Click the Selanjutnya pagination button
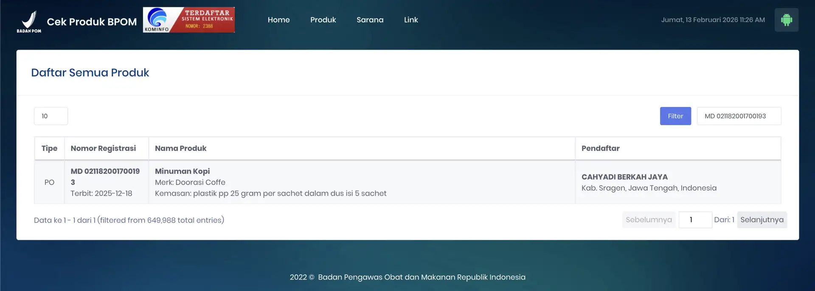The width and height of the screenshot is (815, 291). [x=762, y=220]
